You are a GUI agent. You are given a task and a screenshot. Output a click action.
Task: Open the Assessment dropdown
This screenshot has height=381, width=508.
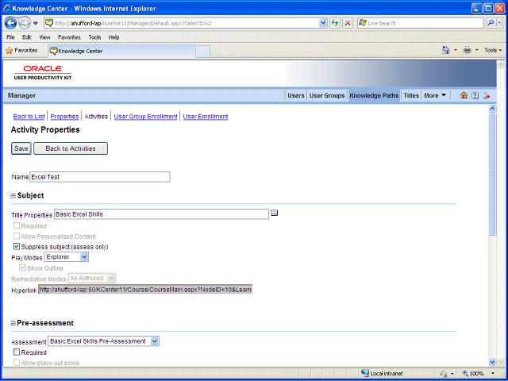click(x=103, y=341)
